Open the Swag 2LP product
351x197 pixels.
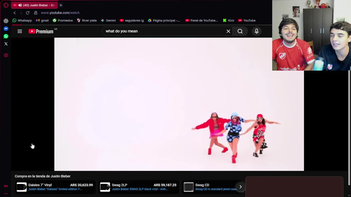[x=138, y=187]
